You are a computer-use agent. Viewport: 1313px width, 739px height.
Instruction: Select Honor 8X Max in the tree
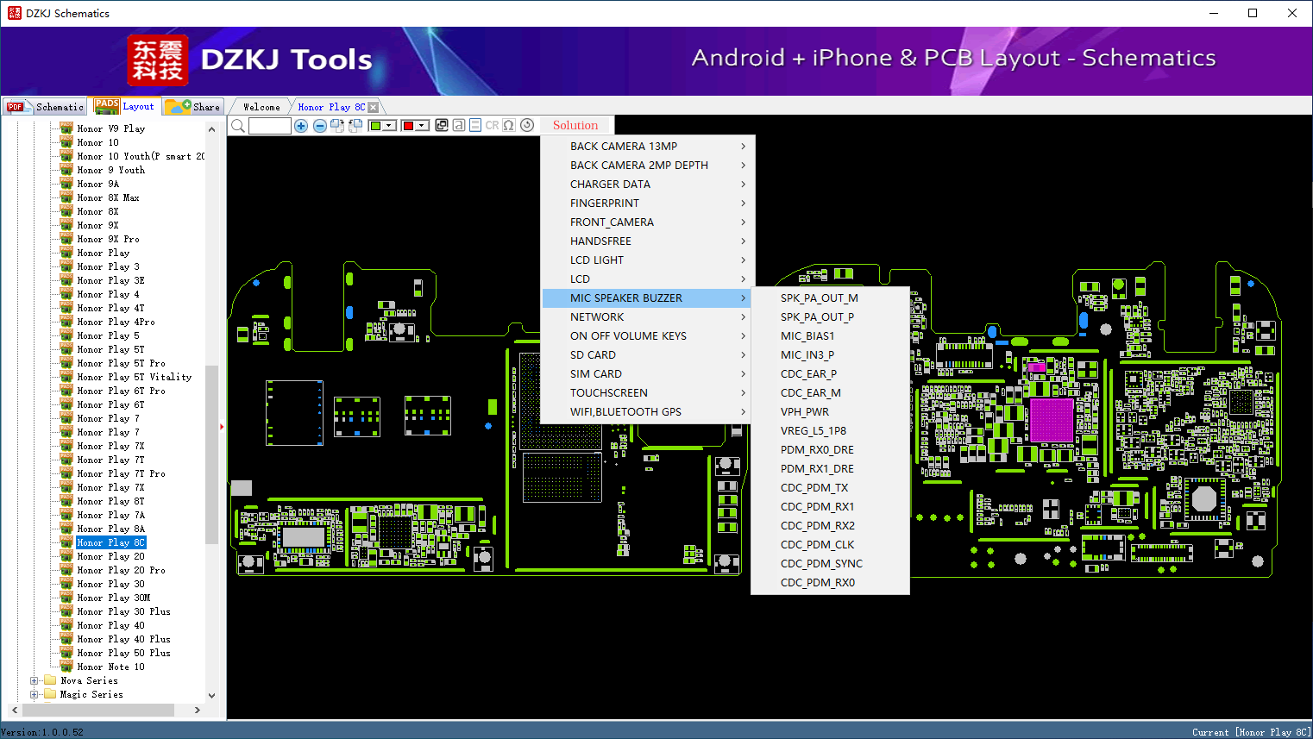(x=108, y=197)
